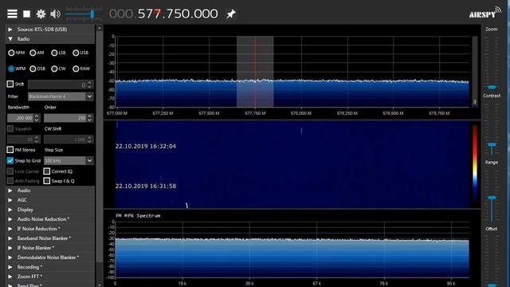The height and width of the screenshot is (287, 510).
Task: Open the Airspy logo link
Action: 484,13
